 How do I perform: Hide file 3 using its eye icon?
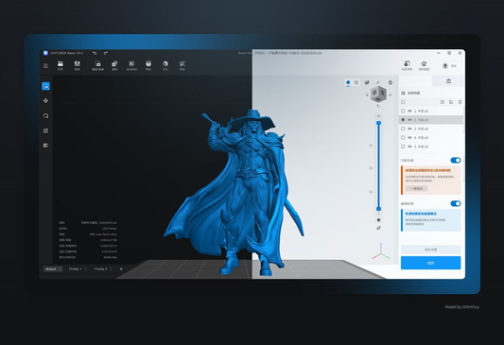(x=409, y=129)
